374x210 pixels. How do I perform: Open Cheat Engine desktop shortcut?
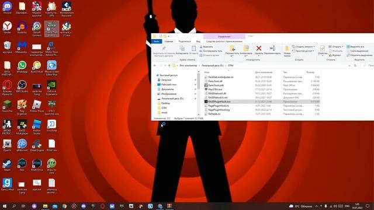(37, 145)
